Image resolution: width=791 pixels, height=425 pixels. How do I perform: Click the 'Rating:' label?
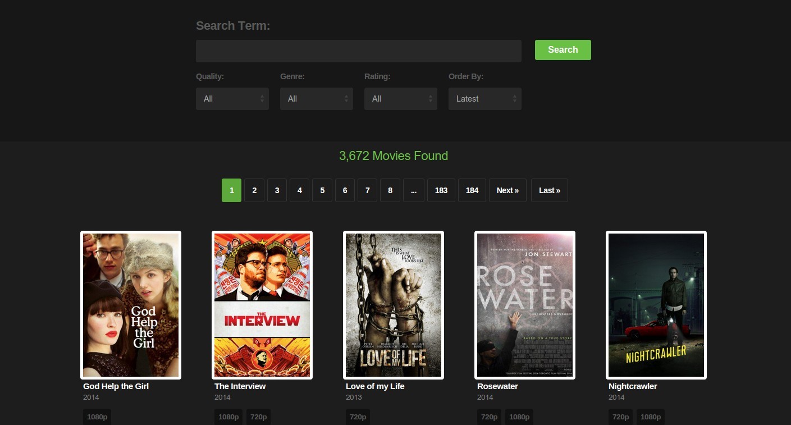(377, 76)
